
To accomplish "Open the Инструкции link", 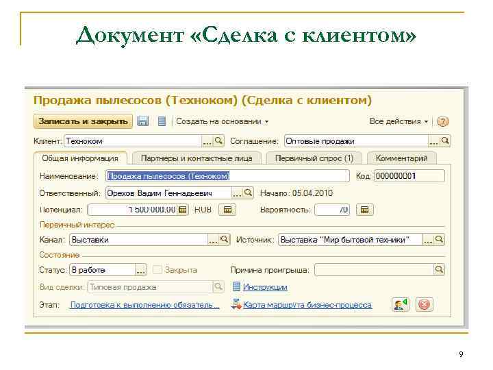I will coord(265,287).
